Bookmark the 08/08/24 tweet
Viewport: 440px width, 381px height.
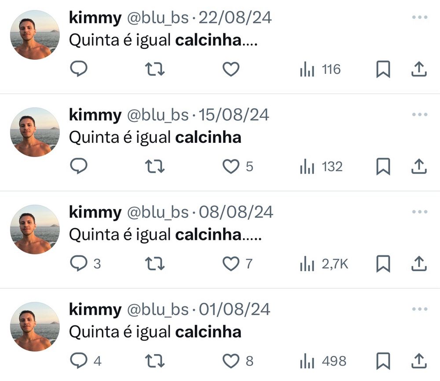tap(383, 264)
